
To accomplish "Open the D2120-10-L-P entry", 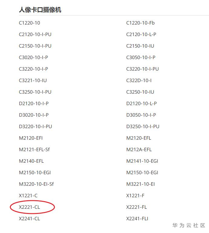I will point(141,104).
